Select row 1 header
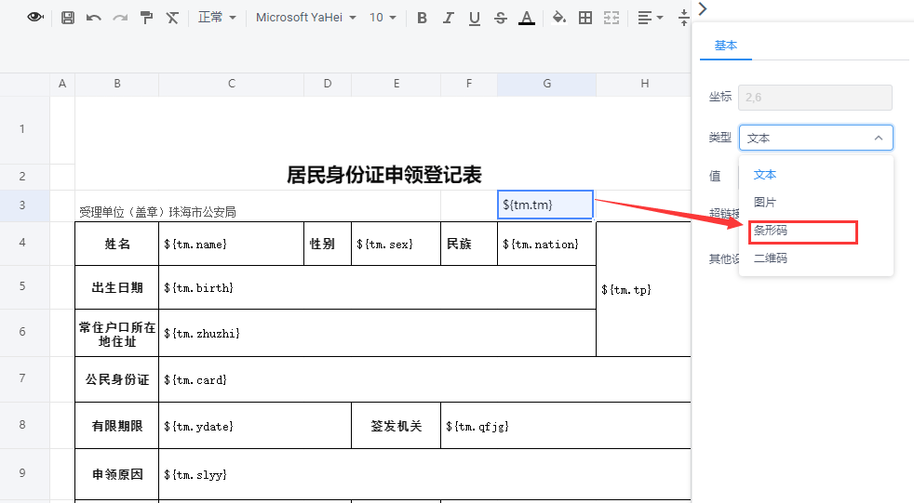This screenshot has height=503, width=914. 22,129
